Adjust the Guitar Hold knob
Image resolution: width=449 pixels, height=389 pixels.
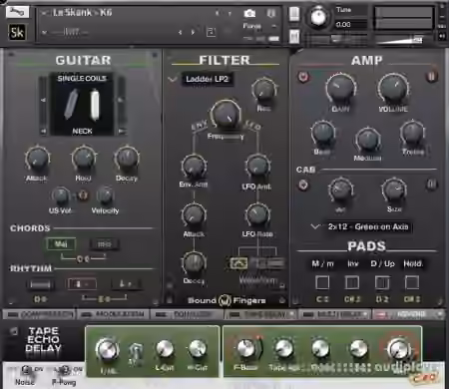click(84, 158)
